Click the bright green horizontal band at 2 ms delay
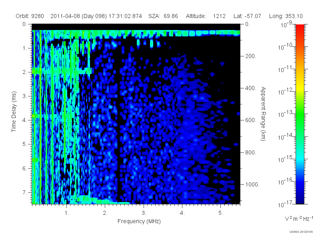Screen dimensions: 320x240 (61, 72)
